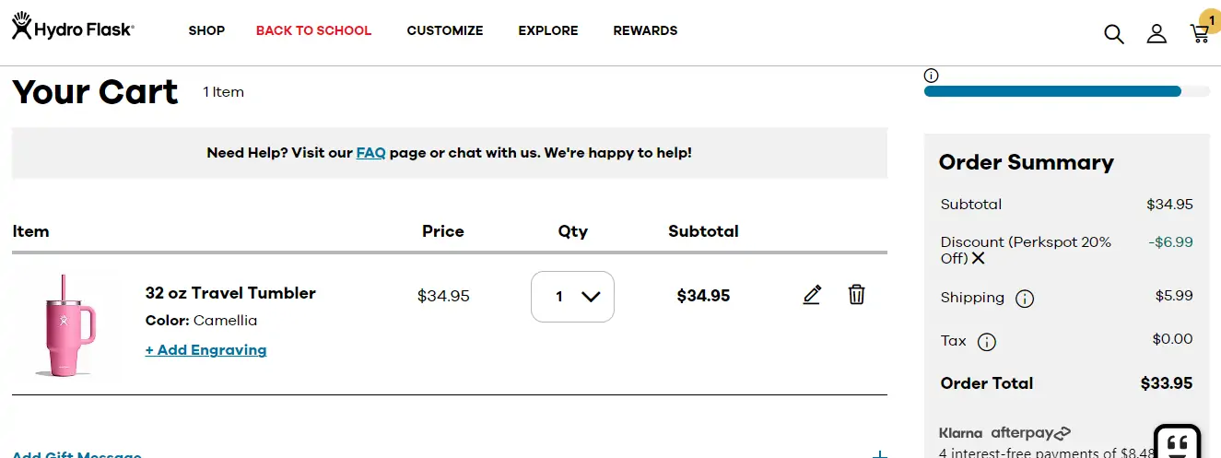The height and width of the screenshot is (458, 1221).
Task: Click the pink tumbler product thumbnail
Action: point(66,324)
